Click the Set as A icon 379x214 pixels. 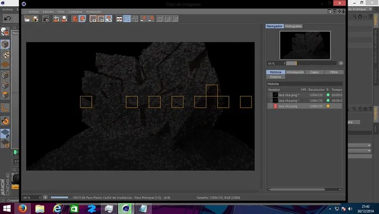pos(143,19)
